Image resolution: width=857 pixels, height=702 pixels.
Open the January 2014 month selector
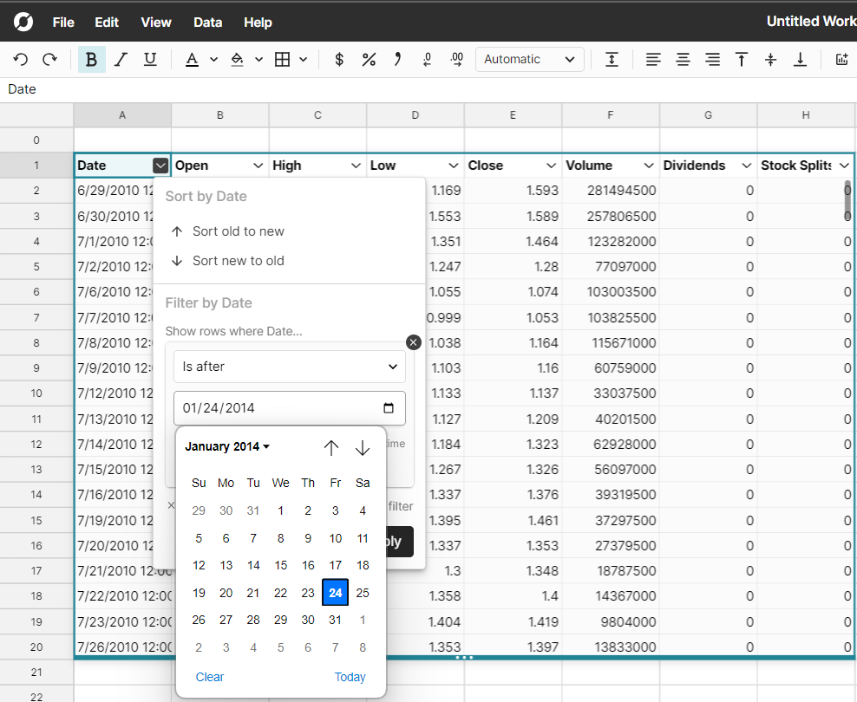(226, 446)
